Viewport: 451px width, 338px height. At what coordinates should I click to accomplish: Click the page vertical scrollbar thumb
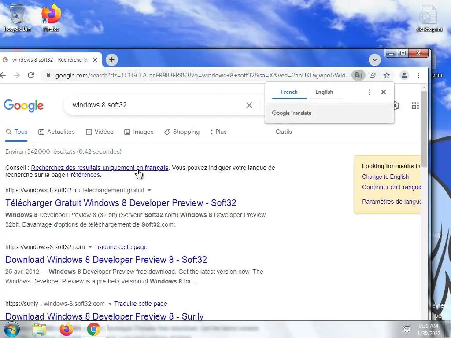pyautogui.click(x=424, y=129)
